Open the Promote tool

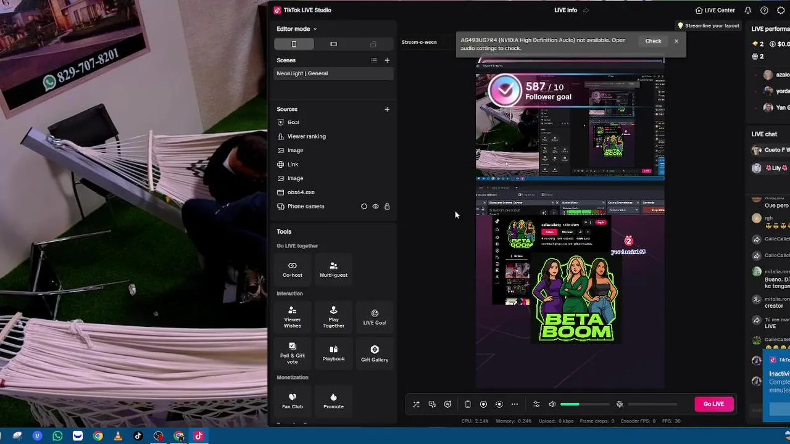[333, 400]
